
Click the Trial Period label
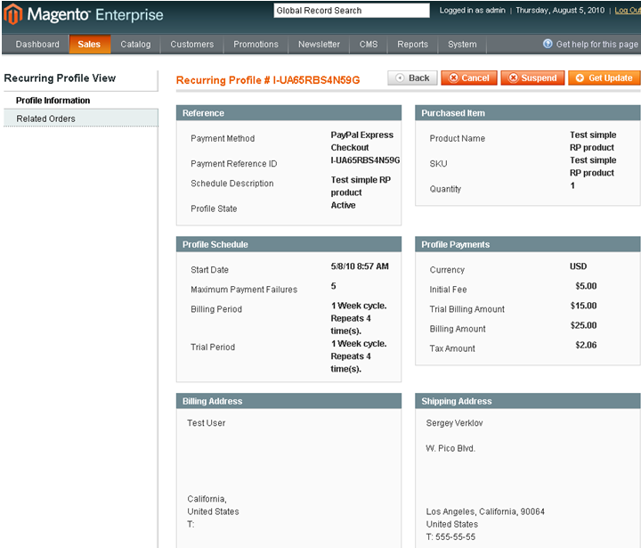click(213, 347)
